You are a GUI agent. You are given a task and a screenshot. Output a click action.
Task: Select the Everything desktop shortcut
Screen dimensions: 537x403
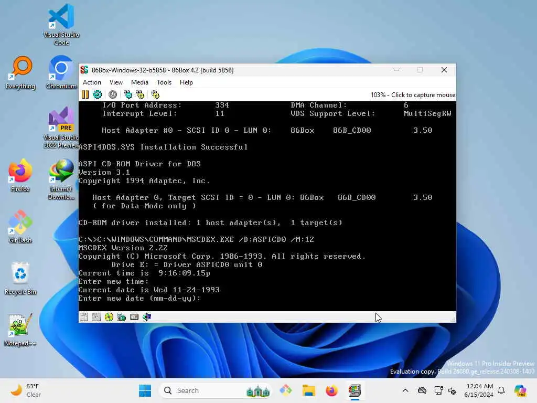20,72
